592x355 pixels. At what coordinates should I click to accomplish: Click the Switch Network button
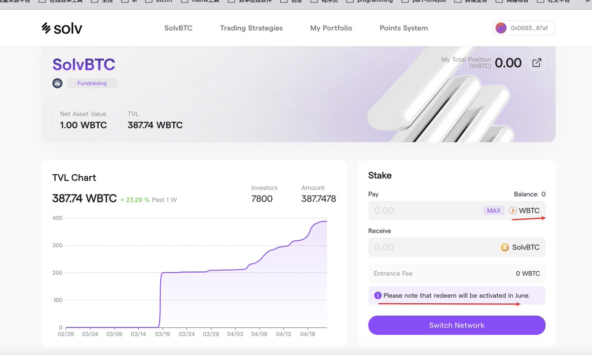pyautogui.click(x=456, y=325)
